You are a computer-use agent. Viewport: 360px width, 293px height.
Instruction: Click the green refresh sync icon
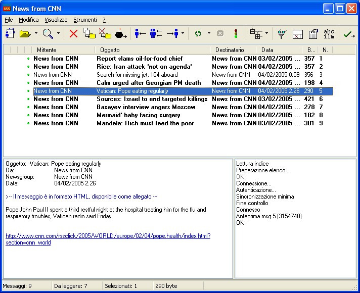(198, 34)
